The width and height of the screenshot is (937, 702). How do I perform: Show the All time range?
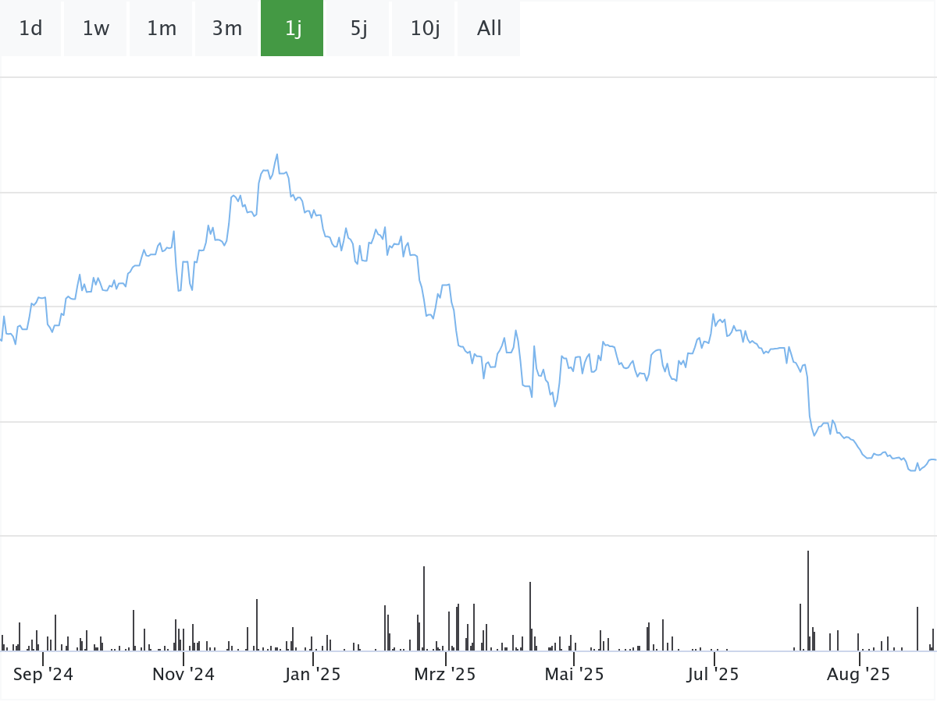(490, 29)
